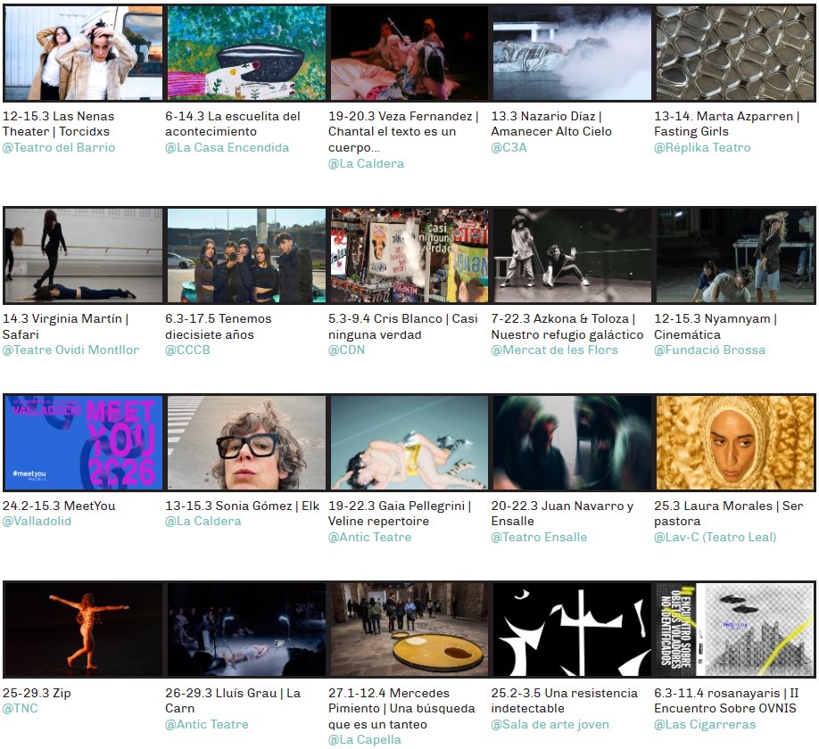The image size is (819, 749).
Task: Open the @Réplika Teatro link
Action: [x=702, y=148]
